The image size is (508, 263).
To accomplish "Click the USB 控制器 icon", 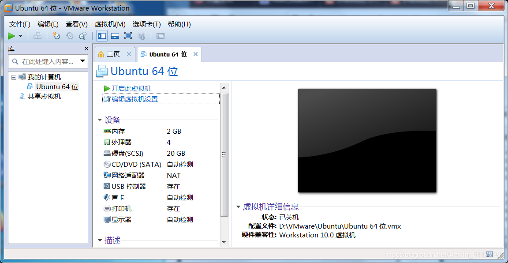I will click(x=107, y=187).
